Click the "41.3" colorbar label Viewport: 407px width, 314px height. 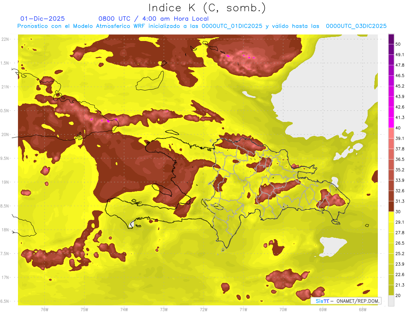400,118
